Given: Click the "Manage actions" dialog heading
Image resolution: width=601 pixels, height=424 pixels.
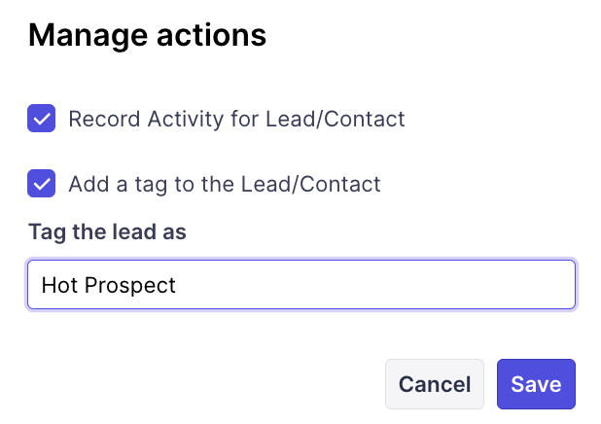Looking at the screenshot, I should tap(147, 36).
